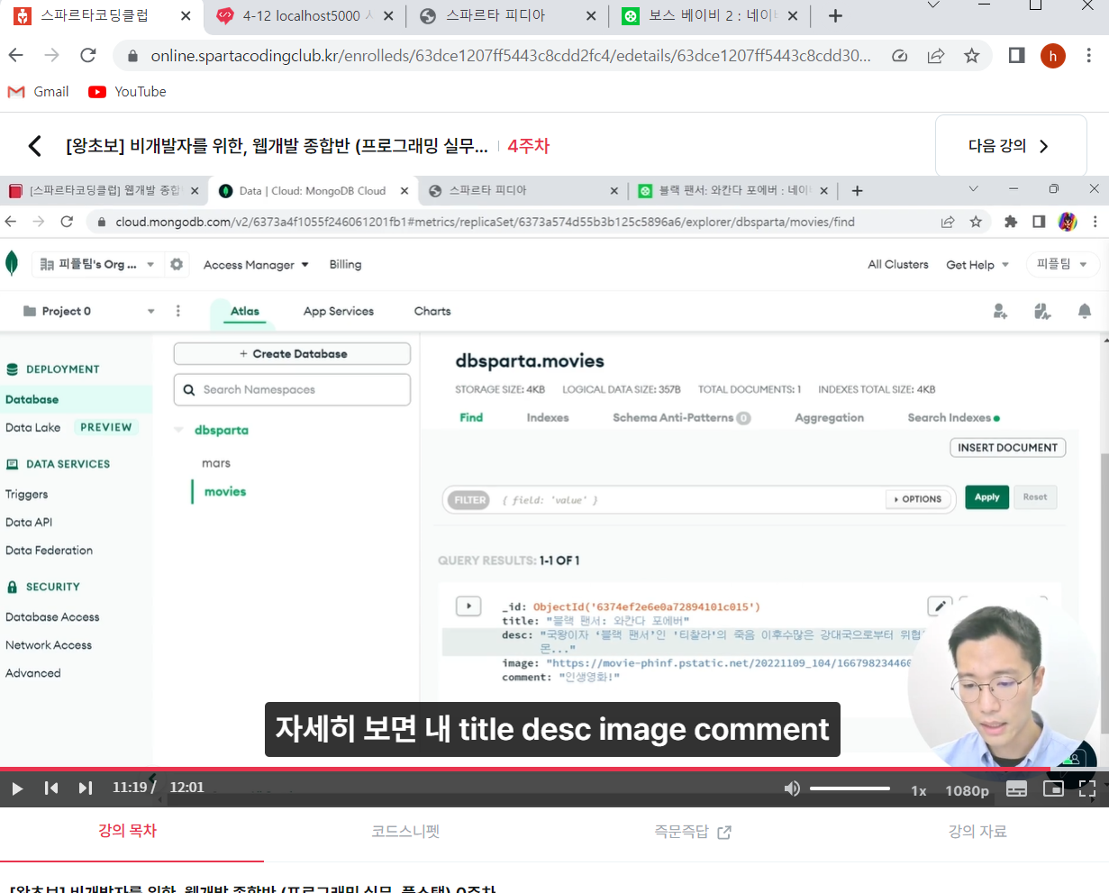1109x893 pixels.
Task: Open the 'h' profile avatar menu
Action: pos(1052,56)
